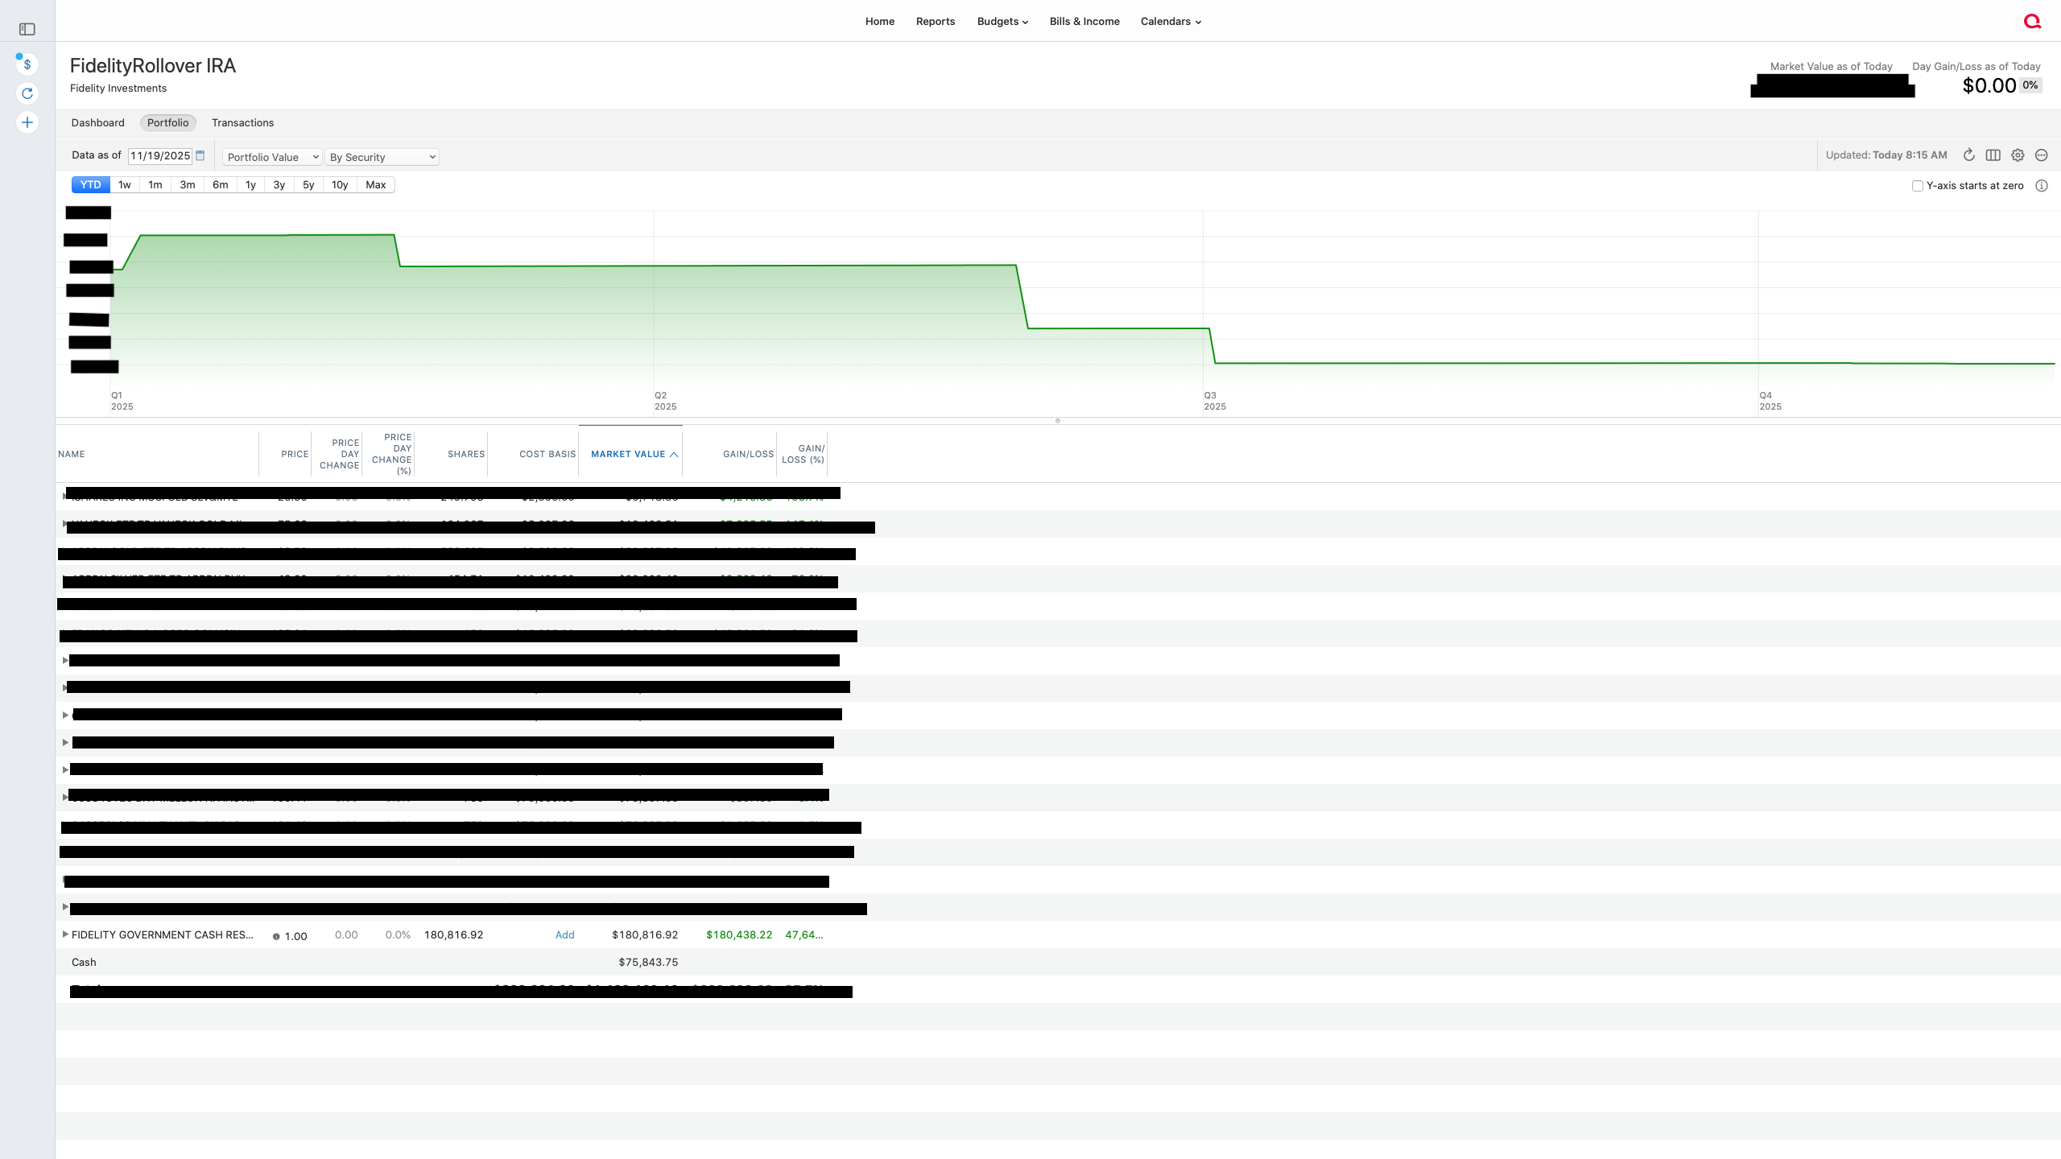Select the YTD time range
Screen dimensions: 2061x1159
click(x=91, y=185)
